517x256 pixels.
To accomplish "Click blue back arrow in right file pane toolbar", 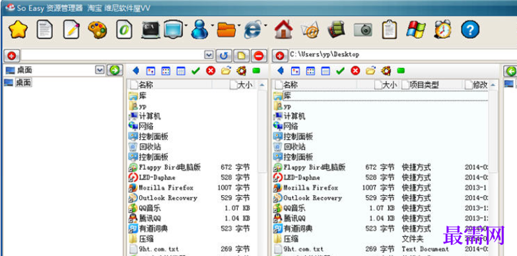I will click(x=280, y=71).
